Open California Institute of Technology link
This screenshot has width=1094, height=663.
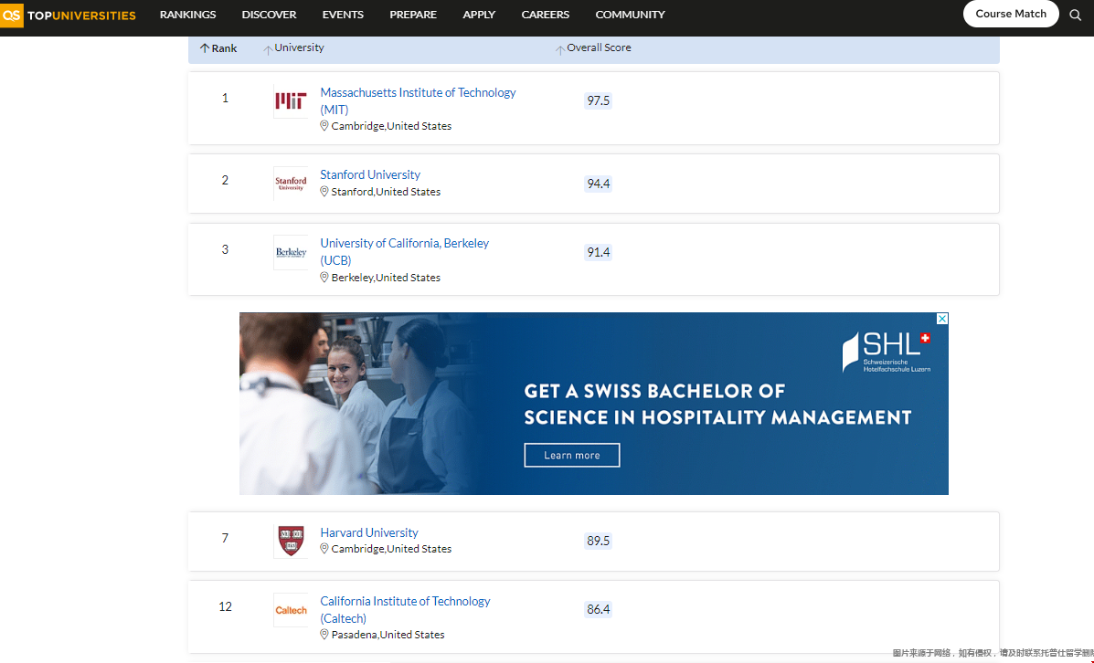(x=405, y=601)
